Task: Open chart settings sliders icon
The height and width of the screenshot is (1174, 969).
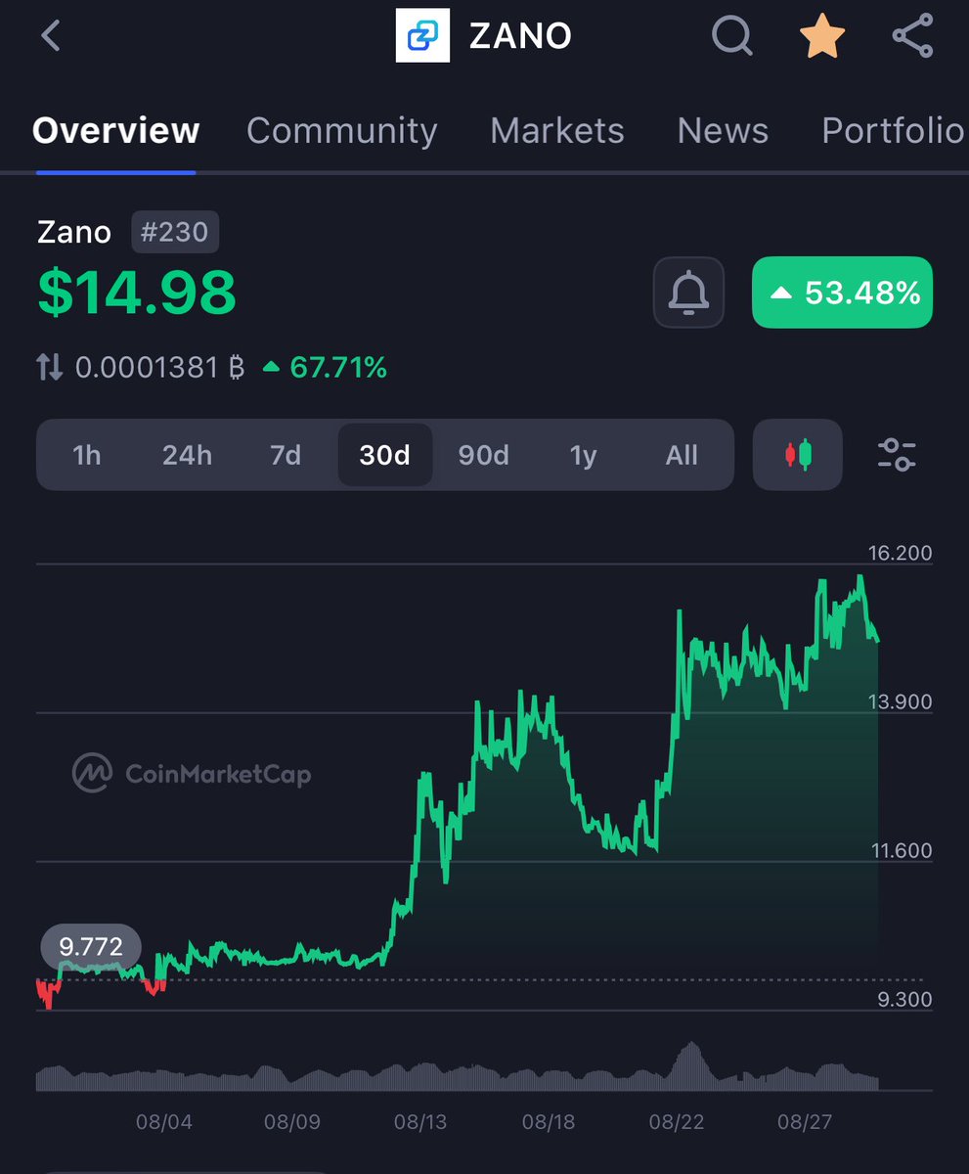Action: click(x=897, y=455)
